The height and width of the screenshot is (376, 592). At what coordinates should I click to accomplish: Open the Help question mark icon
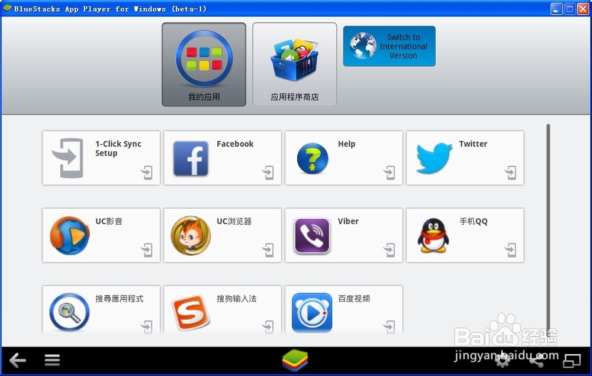[312, 158]
